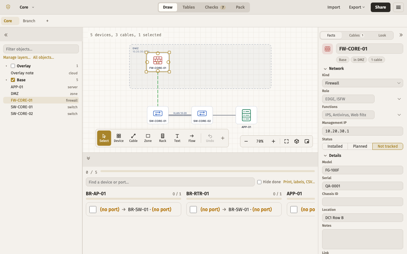Viewport: 407px width, 254px height.
Task: Select the Device tool in toolbar
Action: (119, 138)
